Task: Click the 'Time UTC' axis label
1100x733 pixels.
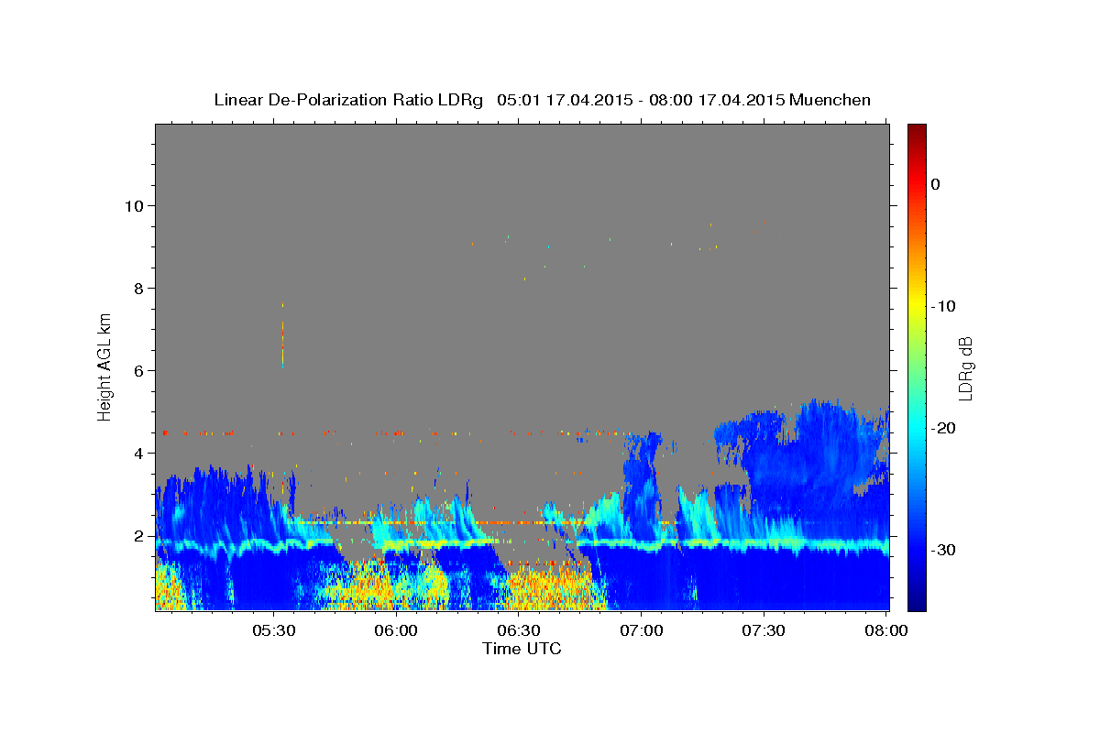Action: pyautogui.click(x=522, y=649)
